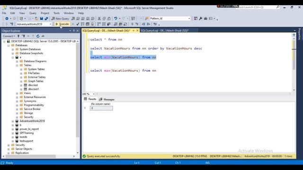The image size is (303, 170).
Task: Click the Increase indent icon
Action: [148, 24]
